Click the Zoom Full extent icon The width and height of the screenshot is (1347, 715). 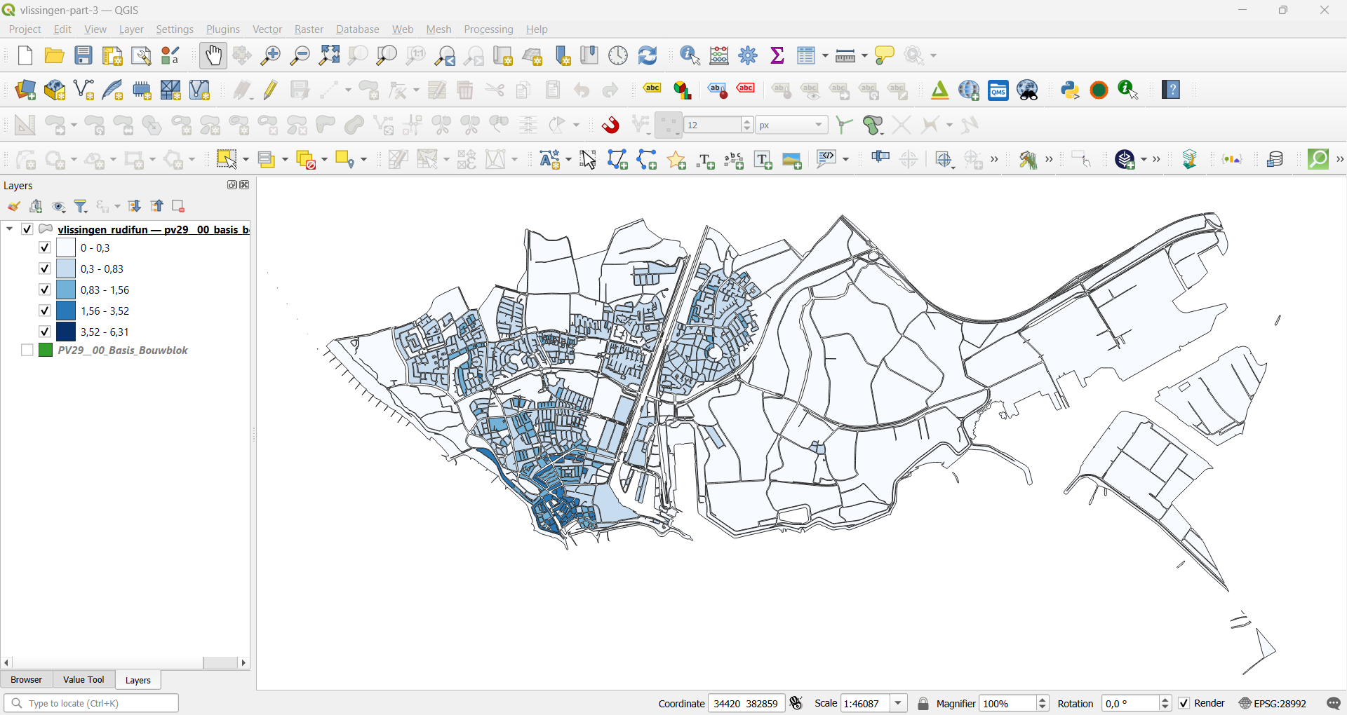click(x=329, y=55)
